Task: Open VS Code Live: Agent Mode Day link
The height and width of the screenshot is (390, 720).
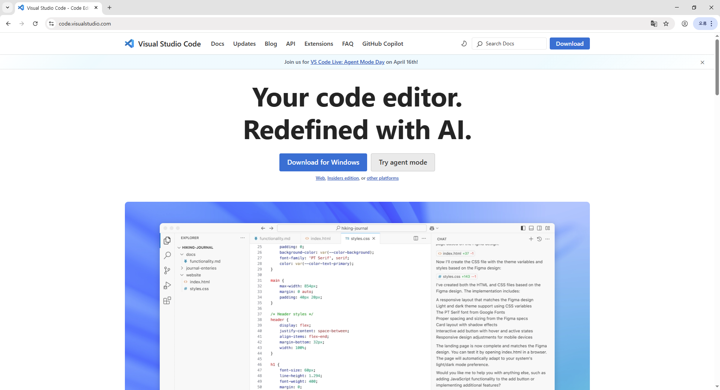Action: tap(348, 62)
